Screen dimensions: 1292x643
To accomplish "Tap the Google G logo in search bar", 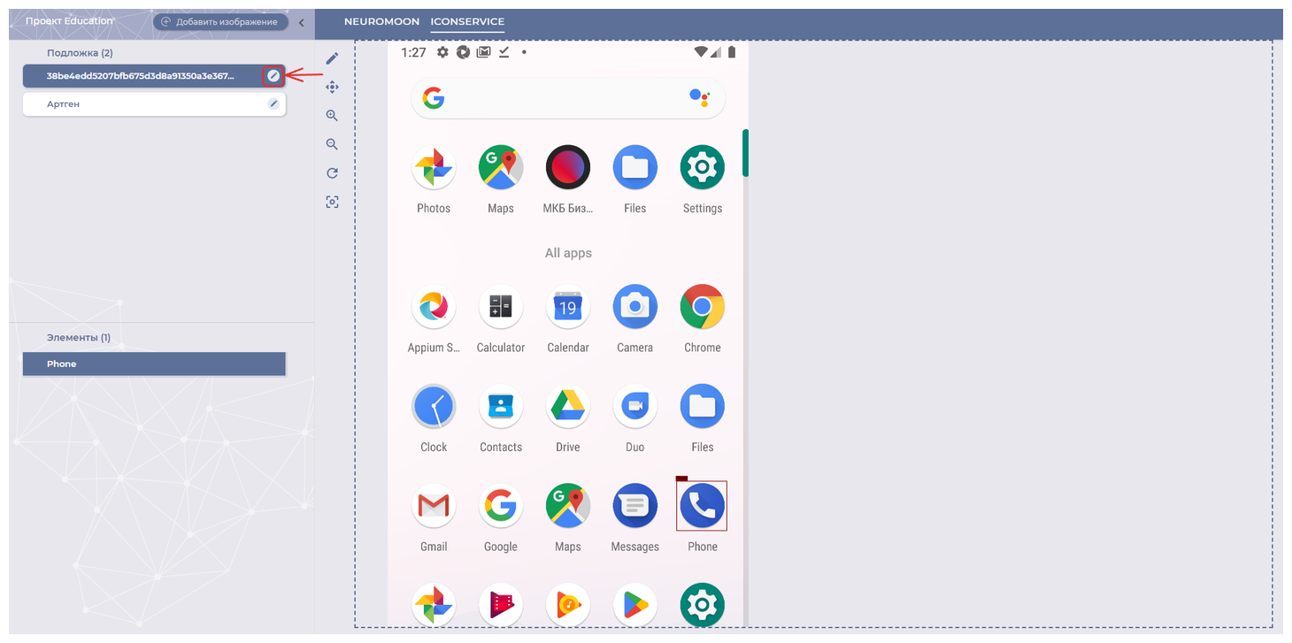I will [x=433, y=98].
